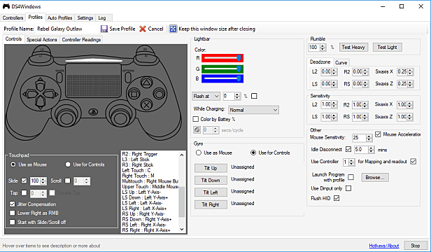This screenshot has height=252, width=431.
Task: Click the Test Heavy rumble button
Action: 353,47
